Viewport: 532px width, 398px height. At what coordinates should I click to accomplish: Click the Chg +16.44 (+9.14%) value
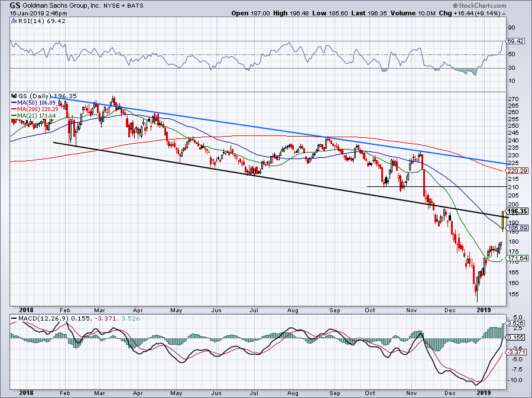[469, 13]
